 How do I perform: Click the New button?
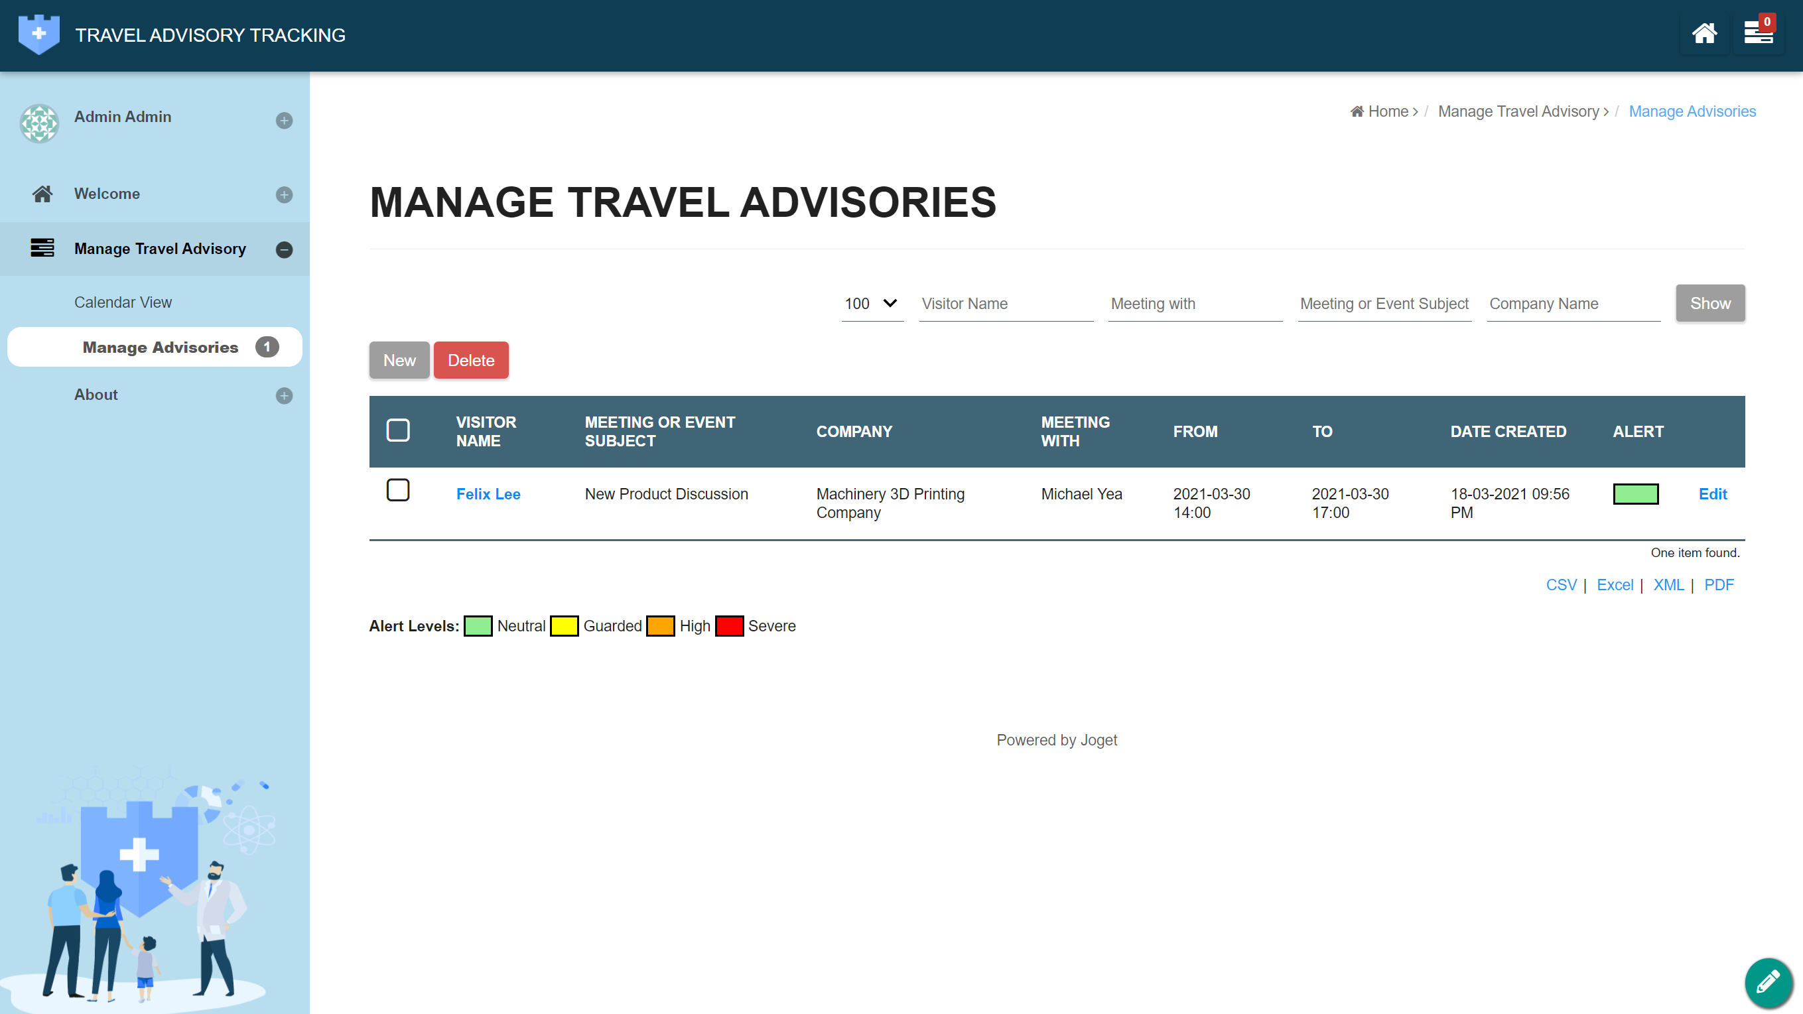coord(399,360)
